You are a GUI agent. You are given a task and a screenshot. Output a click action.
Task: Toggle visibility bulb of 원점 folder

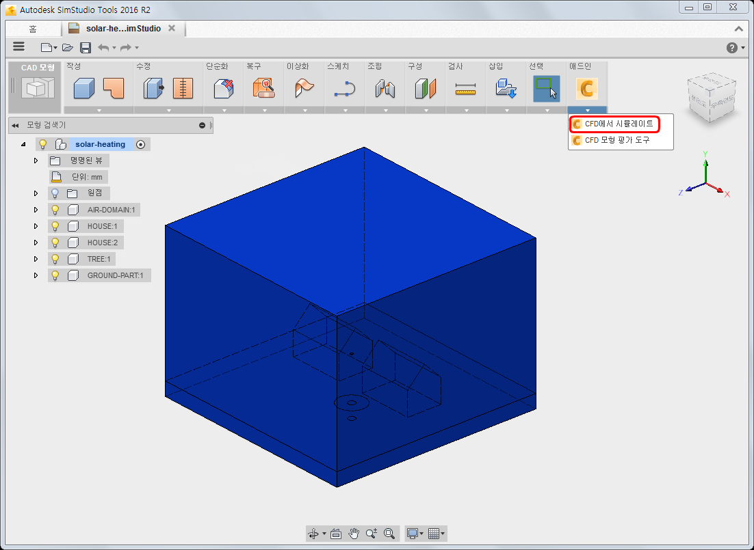point(55,193)
